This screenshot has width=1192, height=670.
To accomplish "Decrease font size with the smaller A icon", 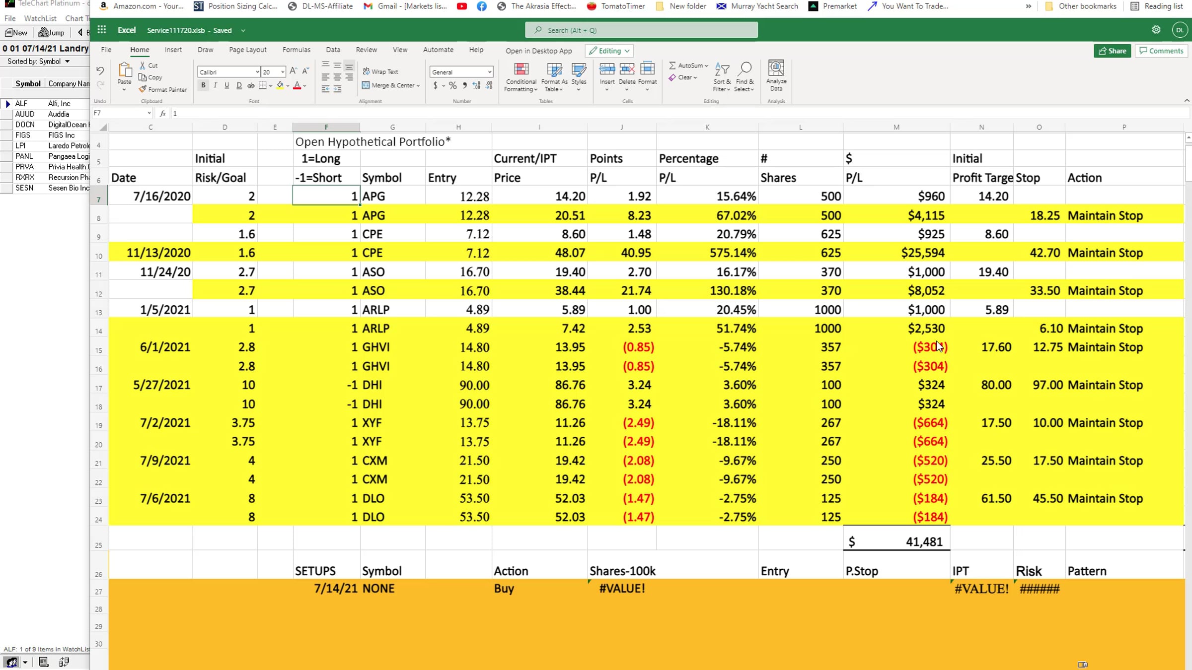I will tap(305, 71).
